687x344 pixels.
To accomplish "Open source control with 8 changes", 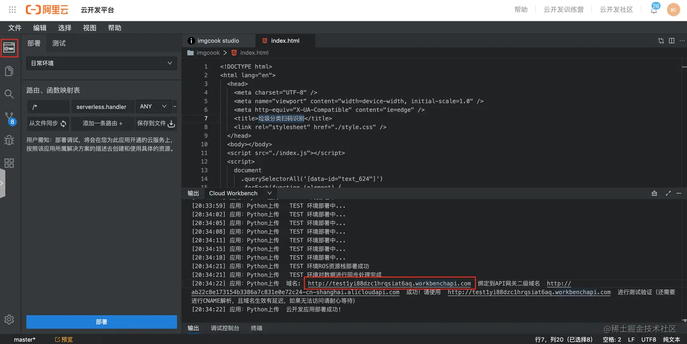I will point(10,119).
